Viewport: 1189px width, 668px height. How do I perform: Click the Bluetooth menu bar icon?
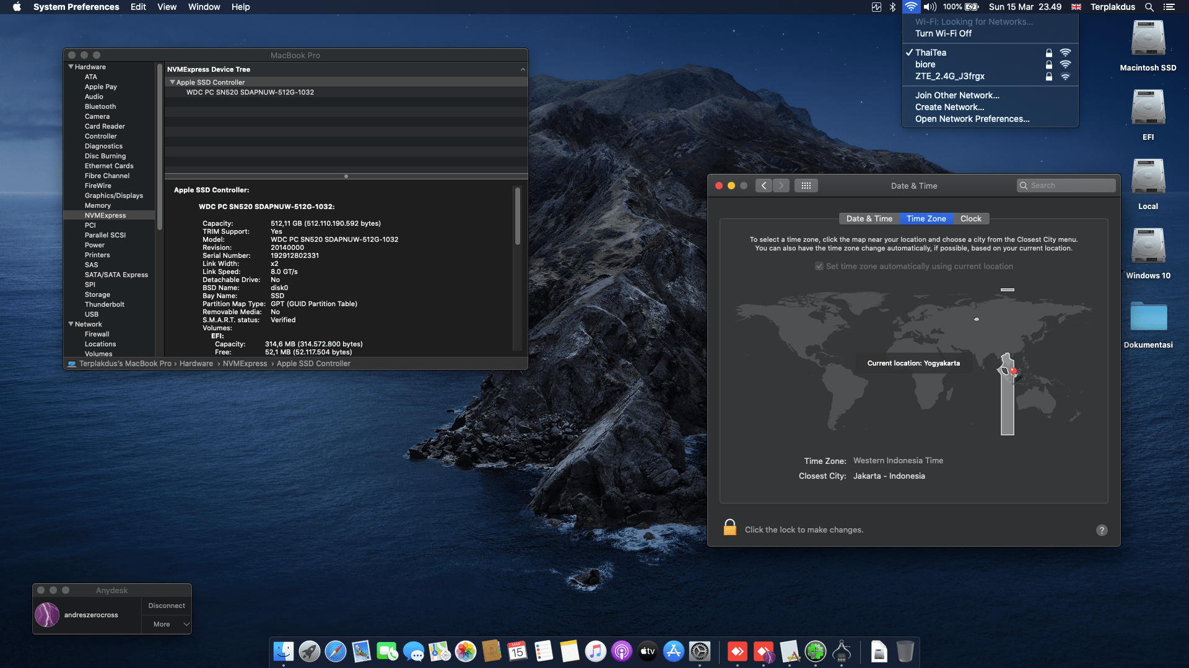click(x=892, y=7)
